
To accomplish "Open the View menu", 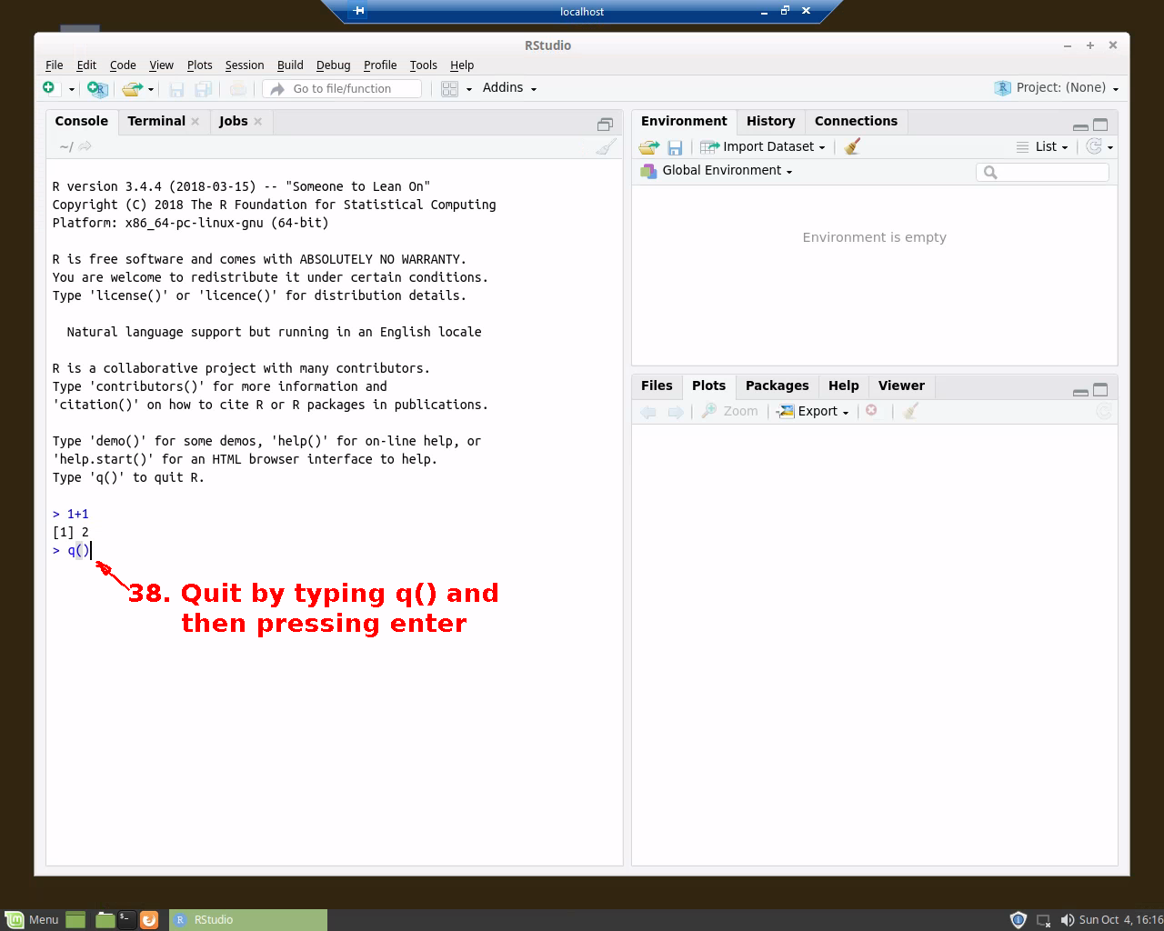I will [161, 65].
